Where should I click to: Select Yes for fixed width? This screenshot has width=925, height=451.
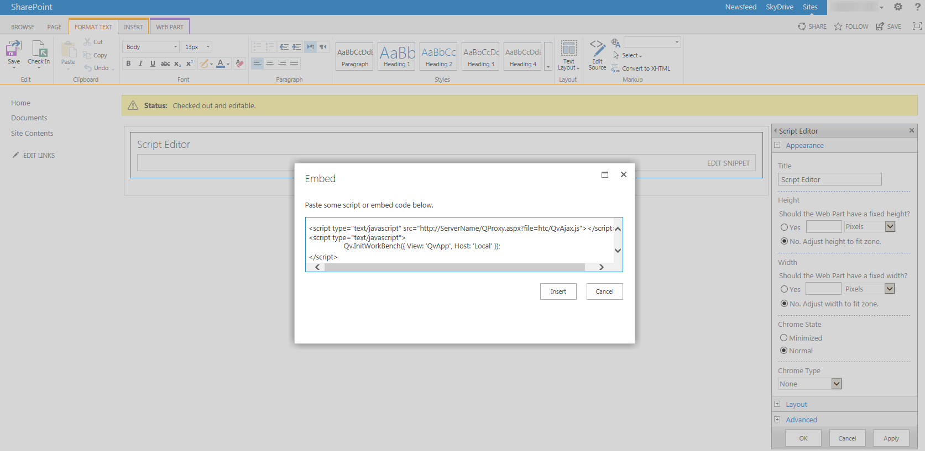point(784,289)
